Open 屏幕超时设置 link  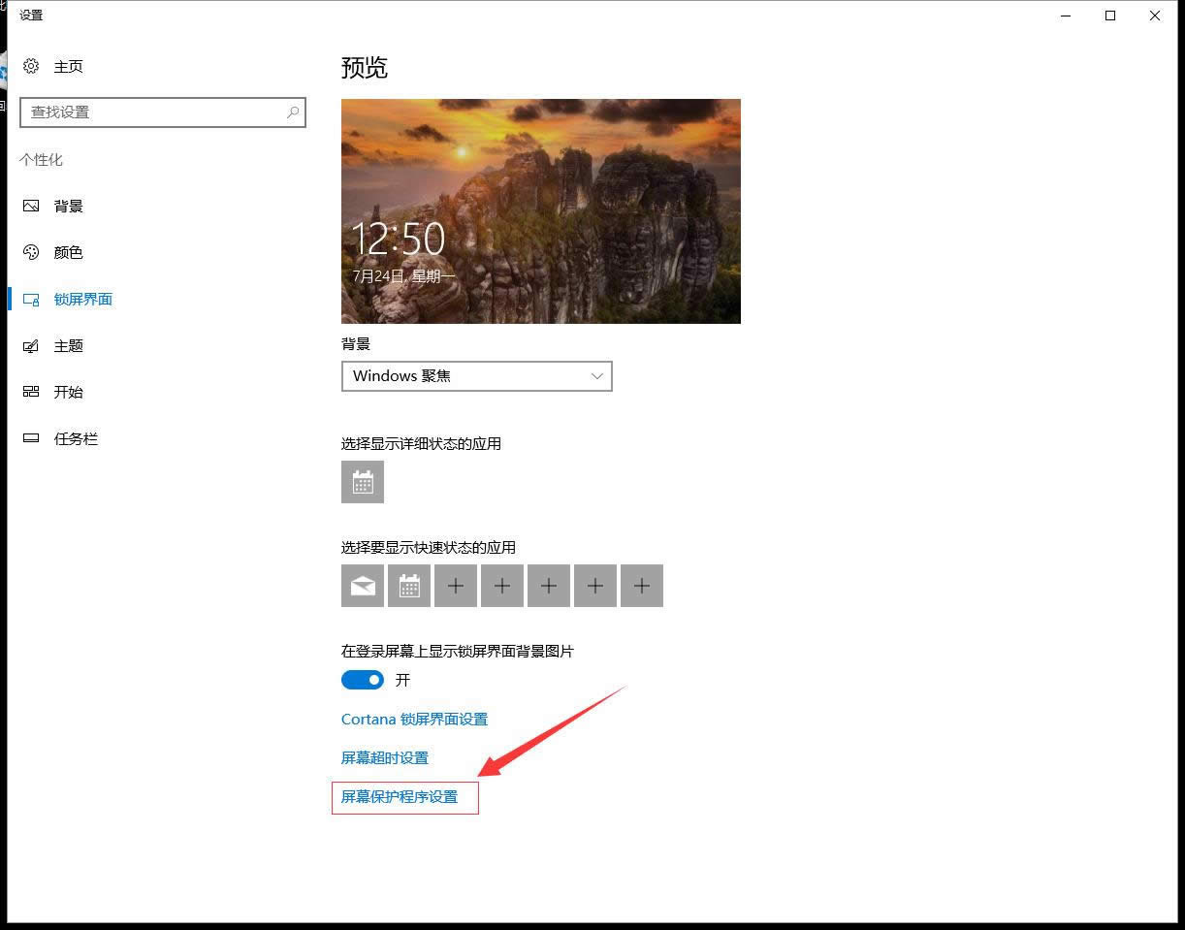pyautogui.click(x=383, y=757)
